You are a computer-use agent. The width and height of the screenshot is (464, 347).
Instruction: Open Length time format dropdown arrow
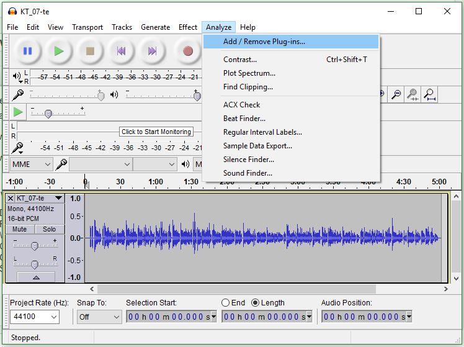(310, 317)
